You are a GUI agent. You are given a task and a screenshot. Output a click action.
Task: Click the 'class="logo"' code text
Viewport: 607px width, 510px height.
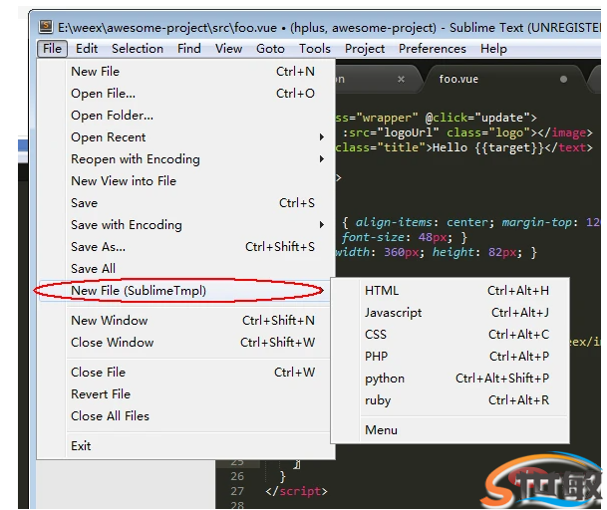point(488,132)
